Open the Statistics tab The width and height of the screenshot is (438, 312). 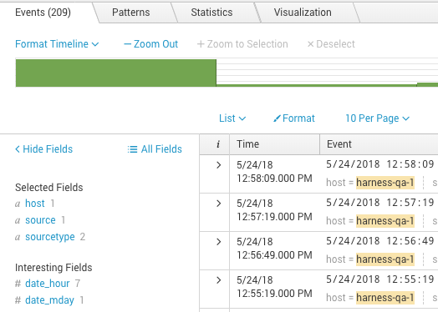pyautogui.click(x=211, y=13)
